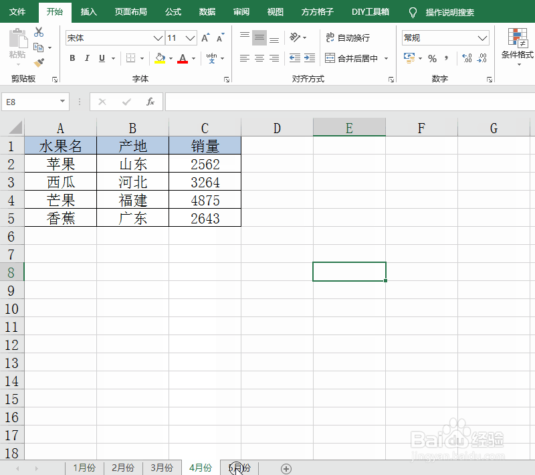Toggle middle vertical alignment
Viewport: 535px width, 475px height.
pyautogui.click(x=259, y=37)
